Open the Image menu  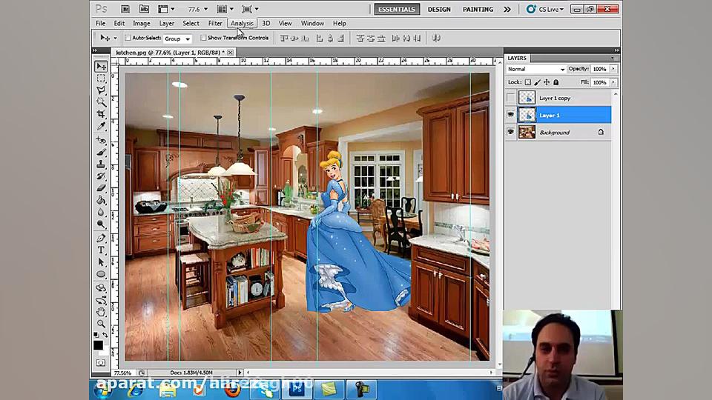[x=141, y=23]
